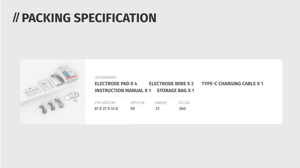Click the electrode pads in the photo
300x168 pixels.
click(x=71, y=97)
